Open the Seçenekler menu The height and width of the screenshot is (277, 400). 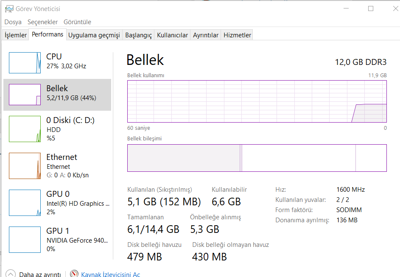tap(43, 22)
